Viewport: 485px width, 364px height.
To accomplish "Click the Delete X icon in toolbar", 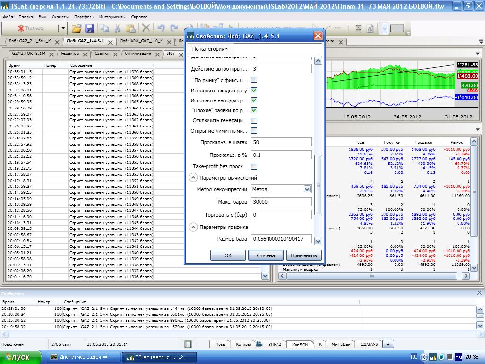I will [x=146, y=28].
